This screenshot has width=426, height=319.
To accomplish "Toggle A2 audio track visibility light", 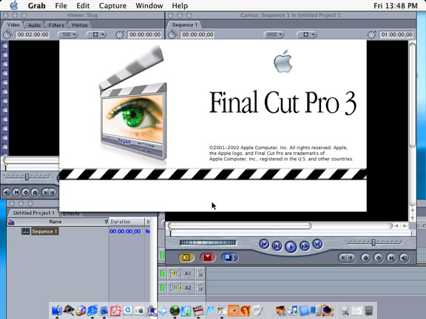I will pos(163,287).
